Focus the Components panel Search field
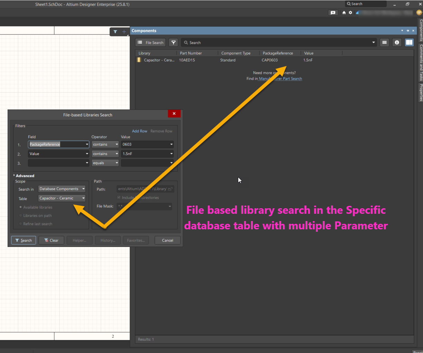 (276, 42)
